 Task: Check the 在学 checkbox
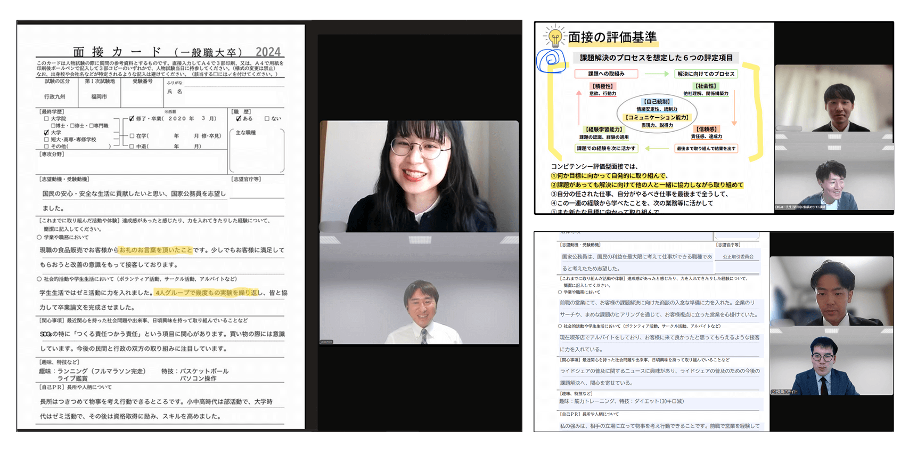[132, 136]
